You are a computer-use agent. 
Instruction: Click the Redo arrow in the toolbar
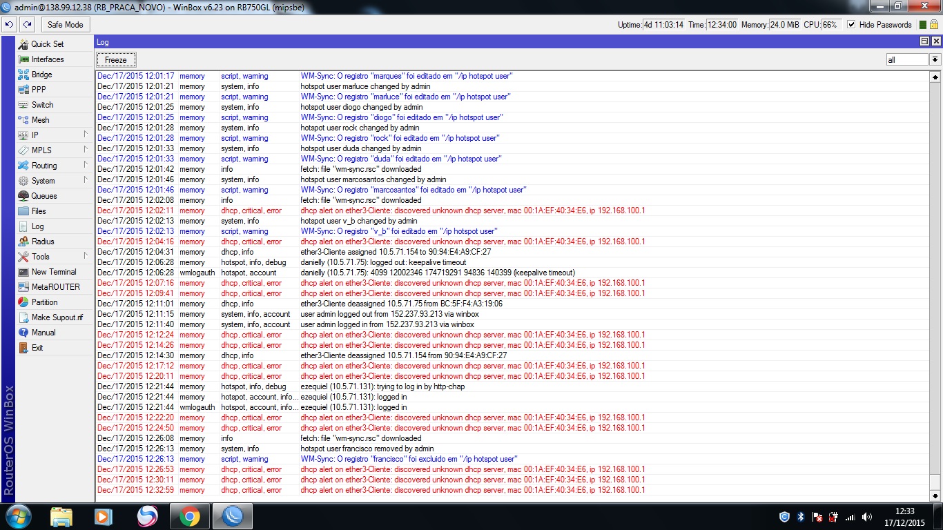click(x=27, y=24)
